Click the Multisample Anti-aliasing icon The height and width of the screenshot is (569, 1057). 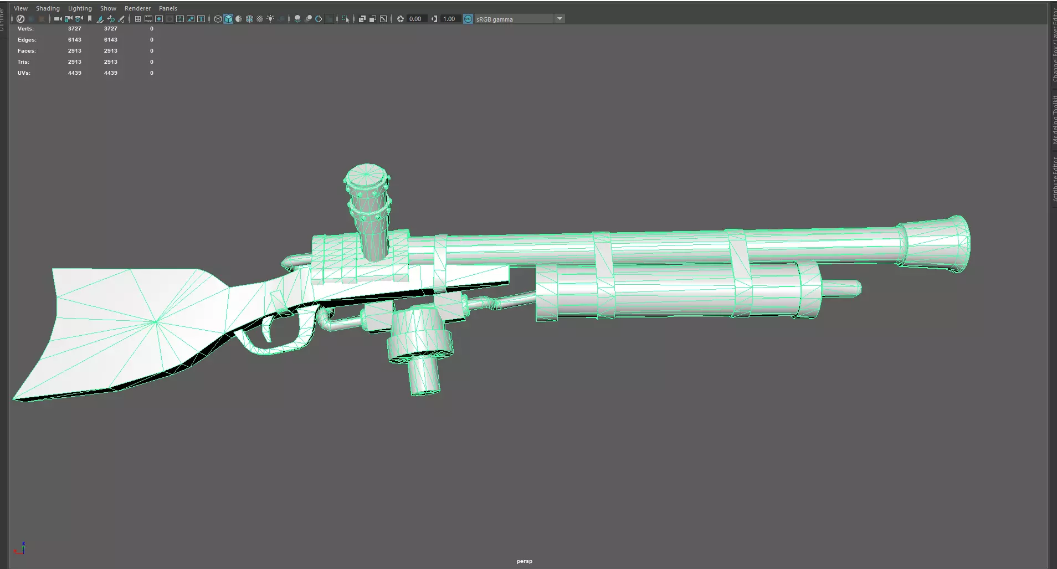pyautogui.click(x=319, y=19)
